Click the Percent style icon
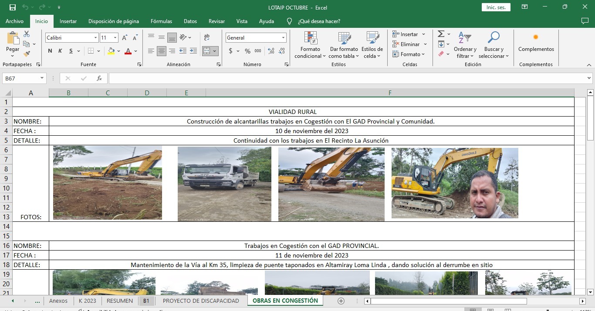 pos(247,51)
